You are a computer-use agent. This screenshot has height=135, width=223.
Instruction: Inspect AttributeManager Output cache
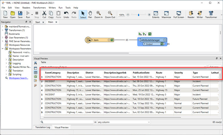162,44
